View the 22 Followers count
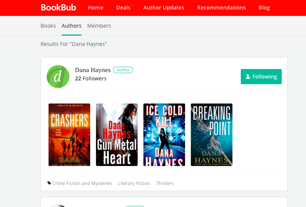306x207 pixels. point(91,78)
